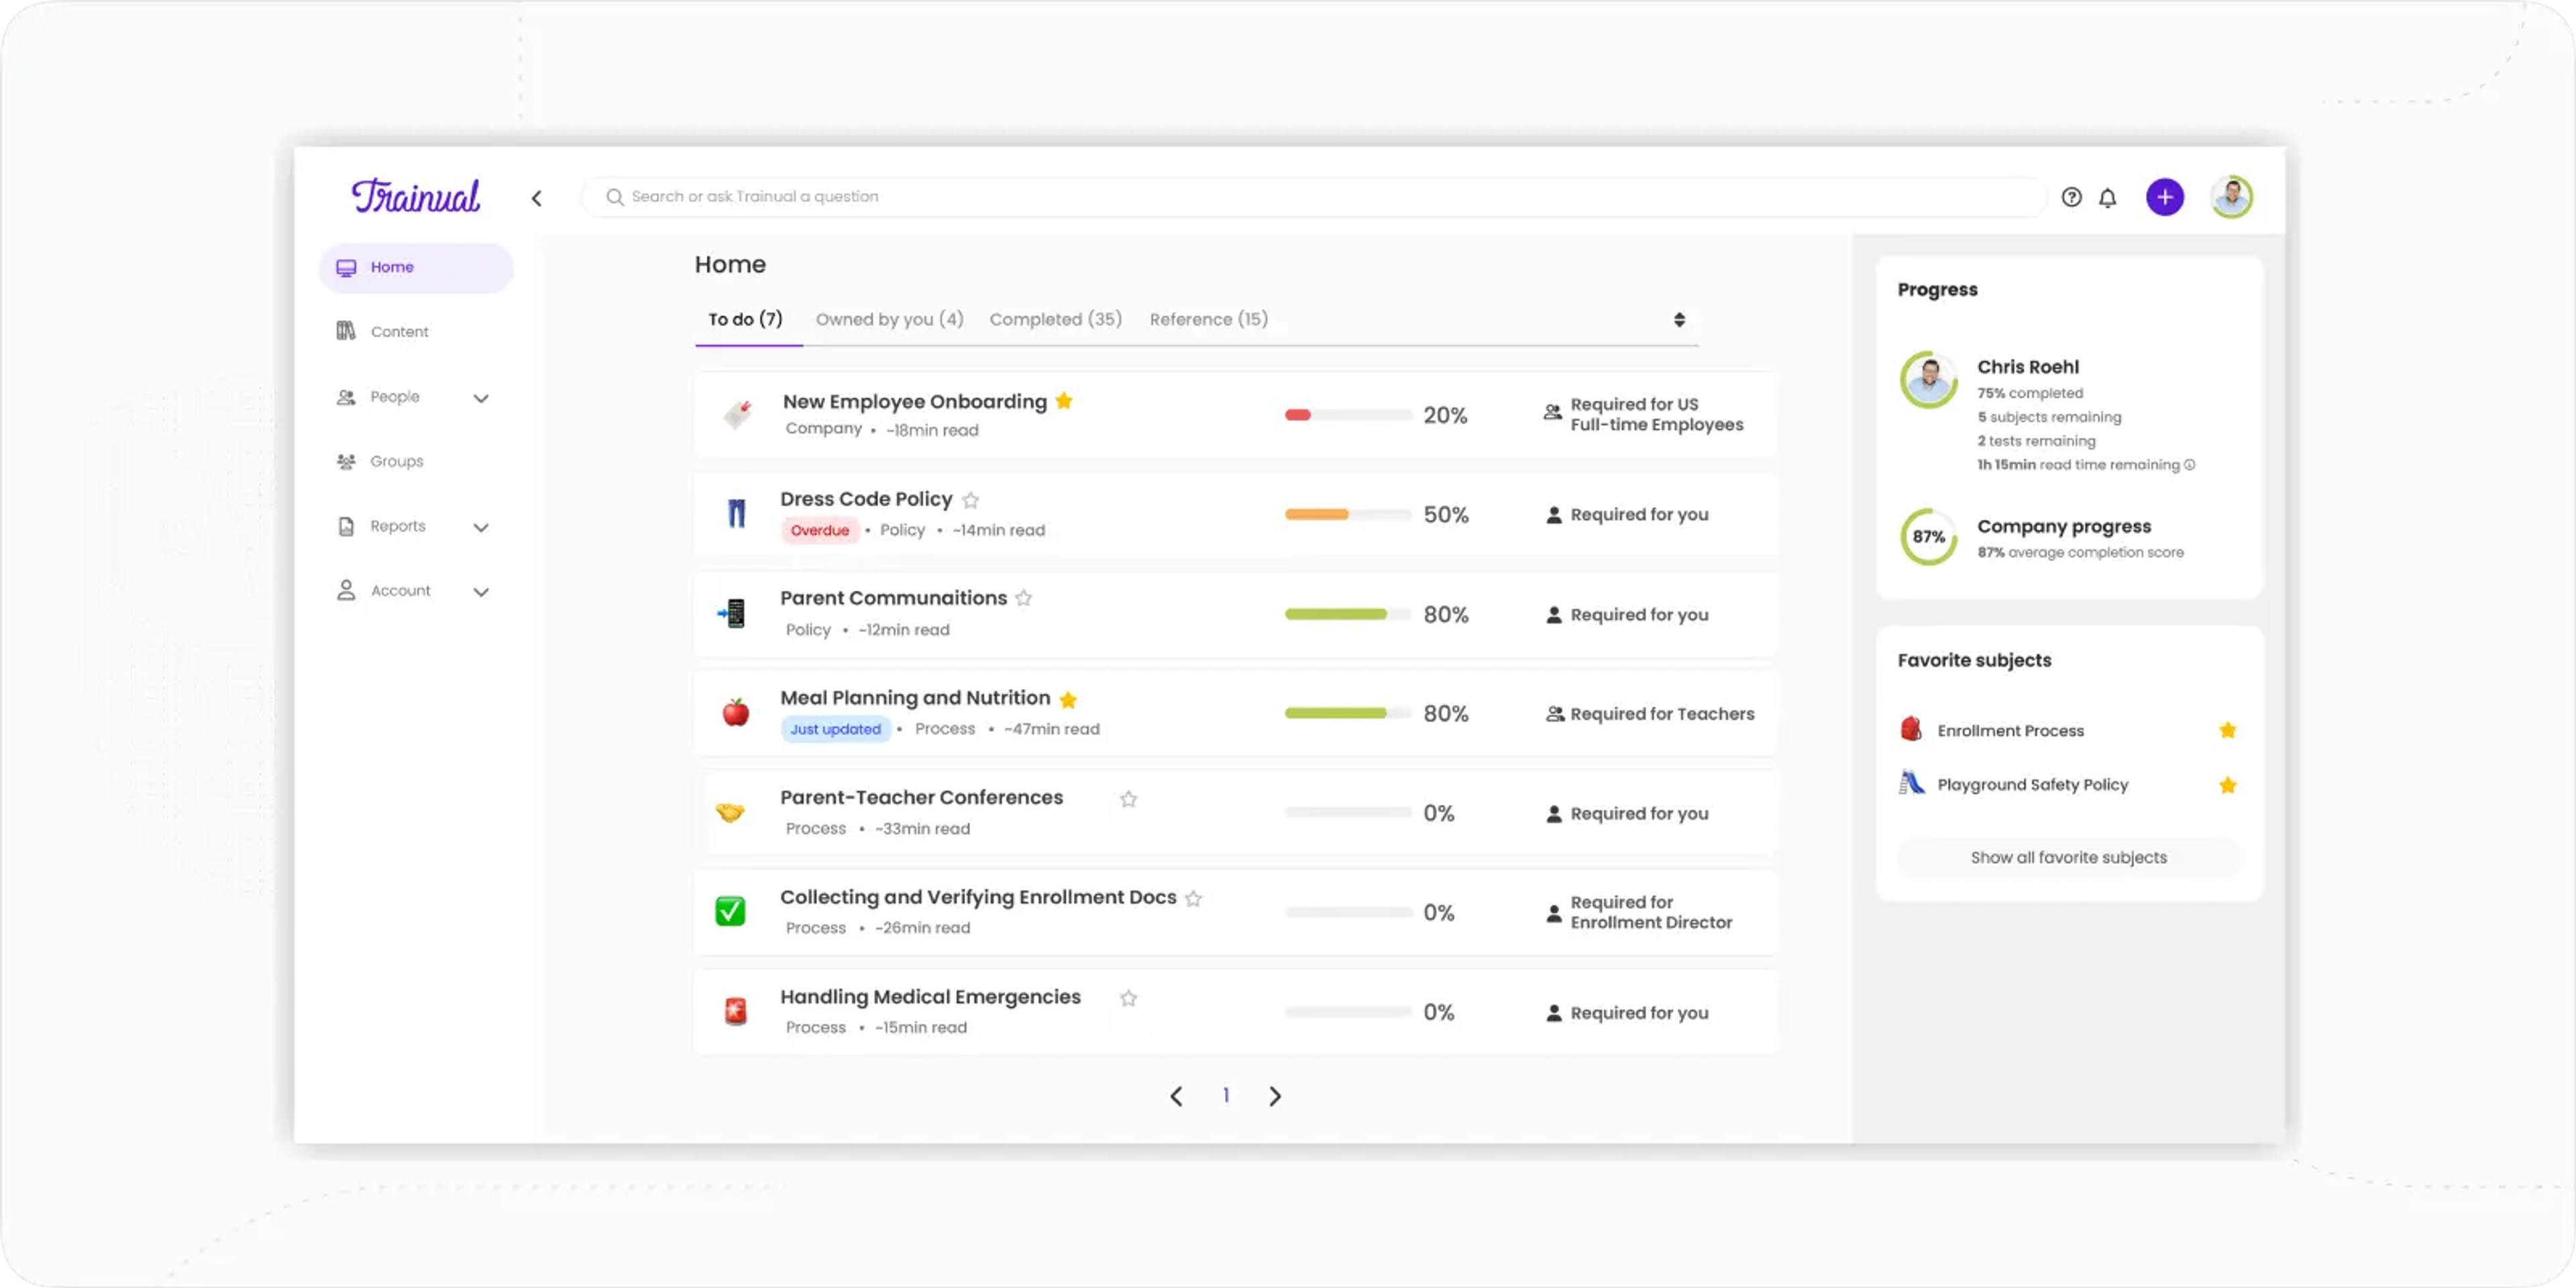Viewport: 2576px width, 1288px height.
Task: Click page number 1
Action: pos(1225,1095)
